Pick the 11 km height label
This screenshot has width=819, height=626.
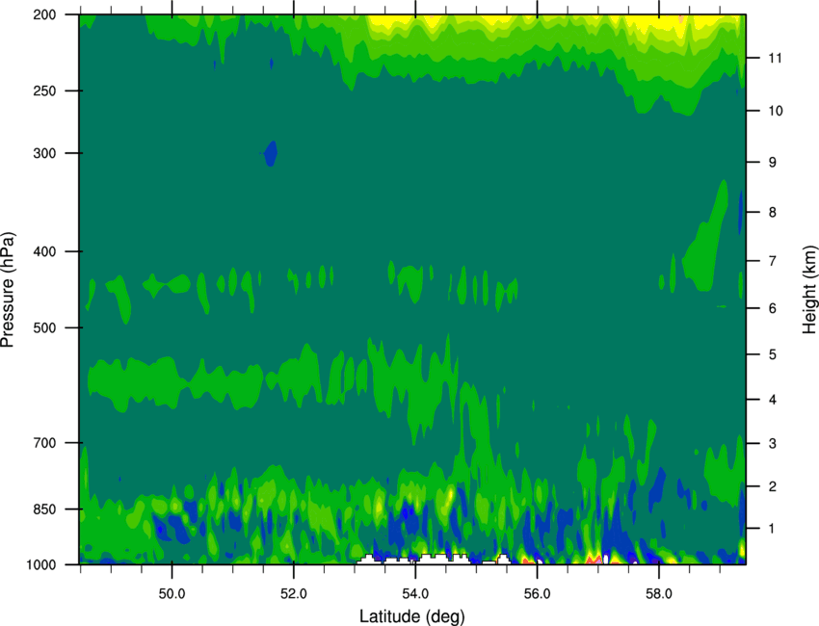coord(776,58)
